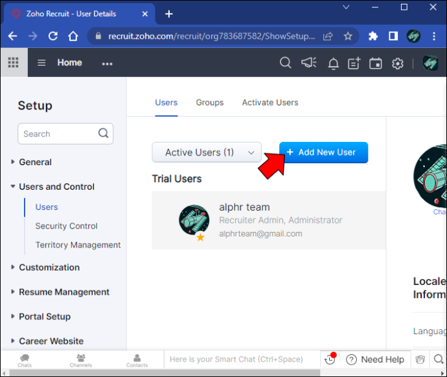Reload the page with refresh icon
447x377 pixels.
pos(53,36)
